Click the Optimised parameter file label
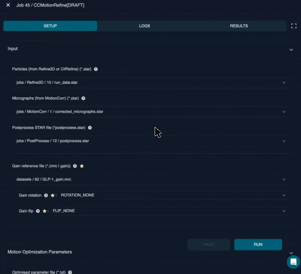This screenshot has width=301, height=274. [39, 272]
